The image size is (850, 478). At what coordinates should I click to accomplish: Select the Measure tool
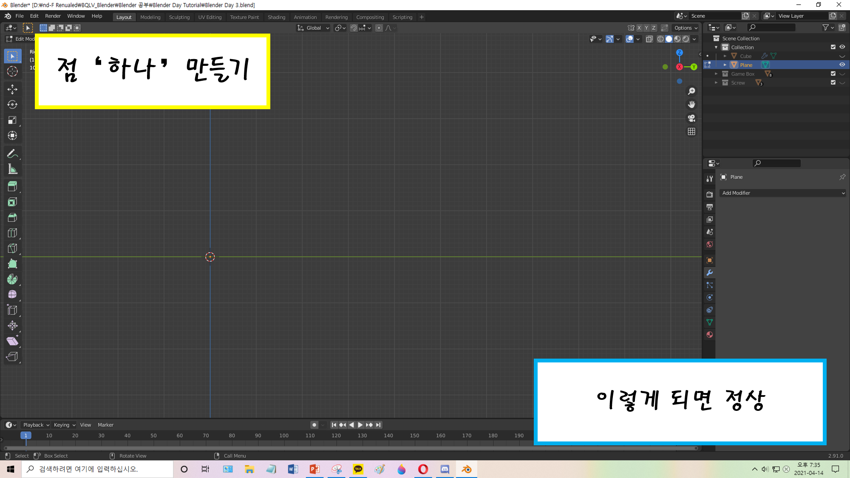click(x=12, y=170)
